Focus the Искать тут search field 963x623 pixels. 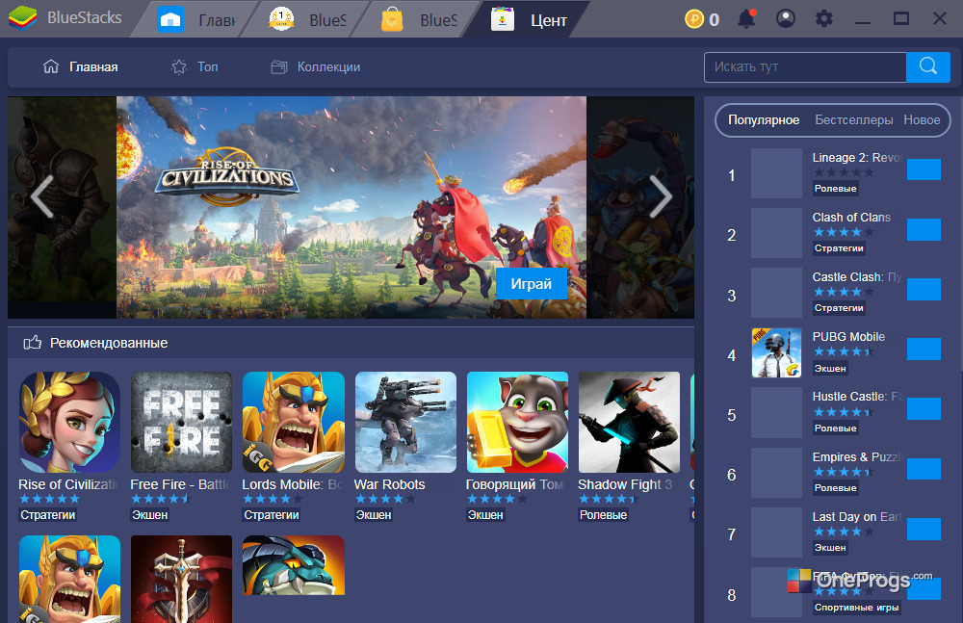point(805,67)
